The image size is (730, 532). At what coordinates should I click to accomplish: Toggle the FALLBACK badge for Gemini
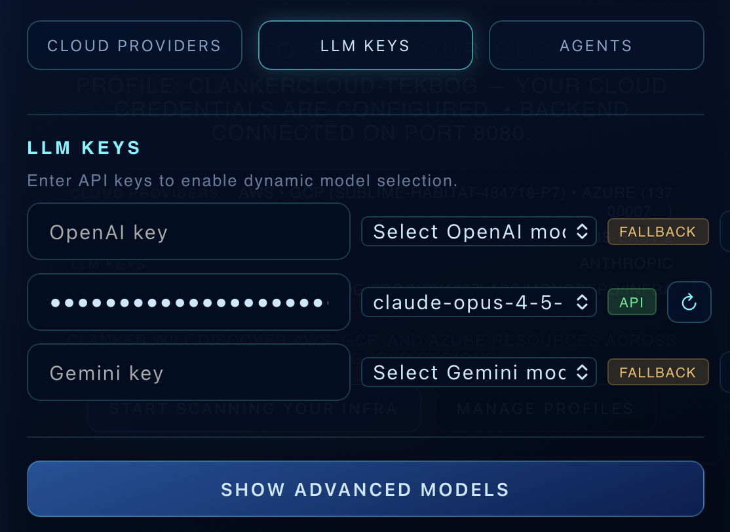tap(658, 372)
